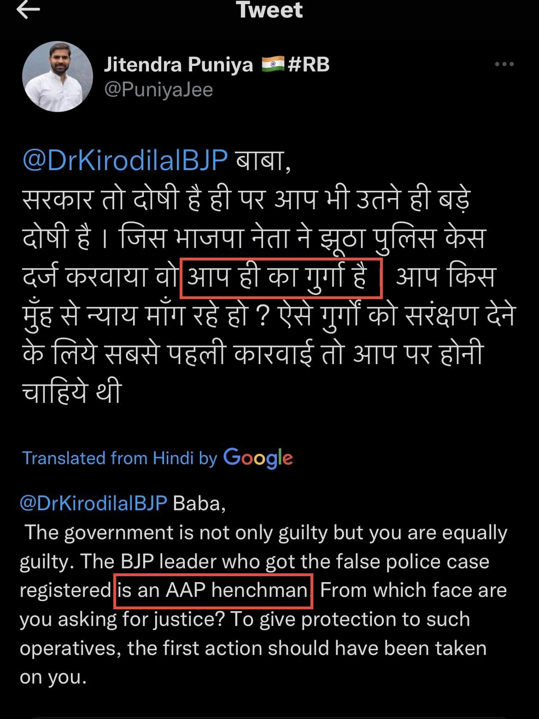The width and height of the screenshot is (539, 719).
Task: Click the word "Baba," in the translation
Action: [199, 503]
